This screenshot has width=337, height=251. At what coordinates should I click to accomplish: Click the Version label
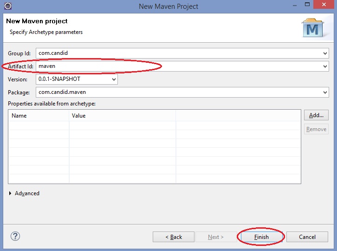(18, 79)
